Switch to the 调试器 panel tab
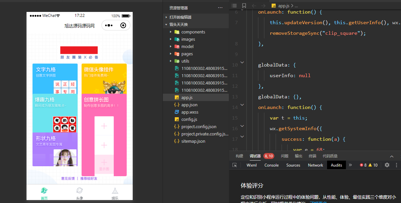Viewport: 401px width, 203px height. coord(255,156)
